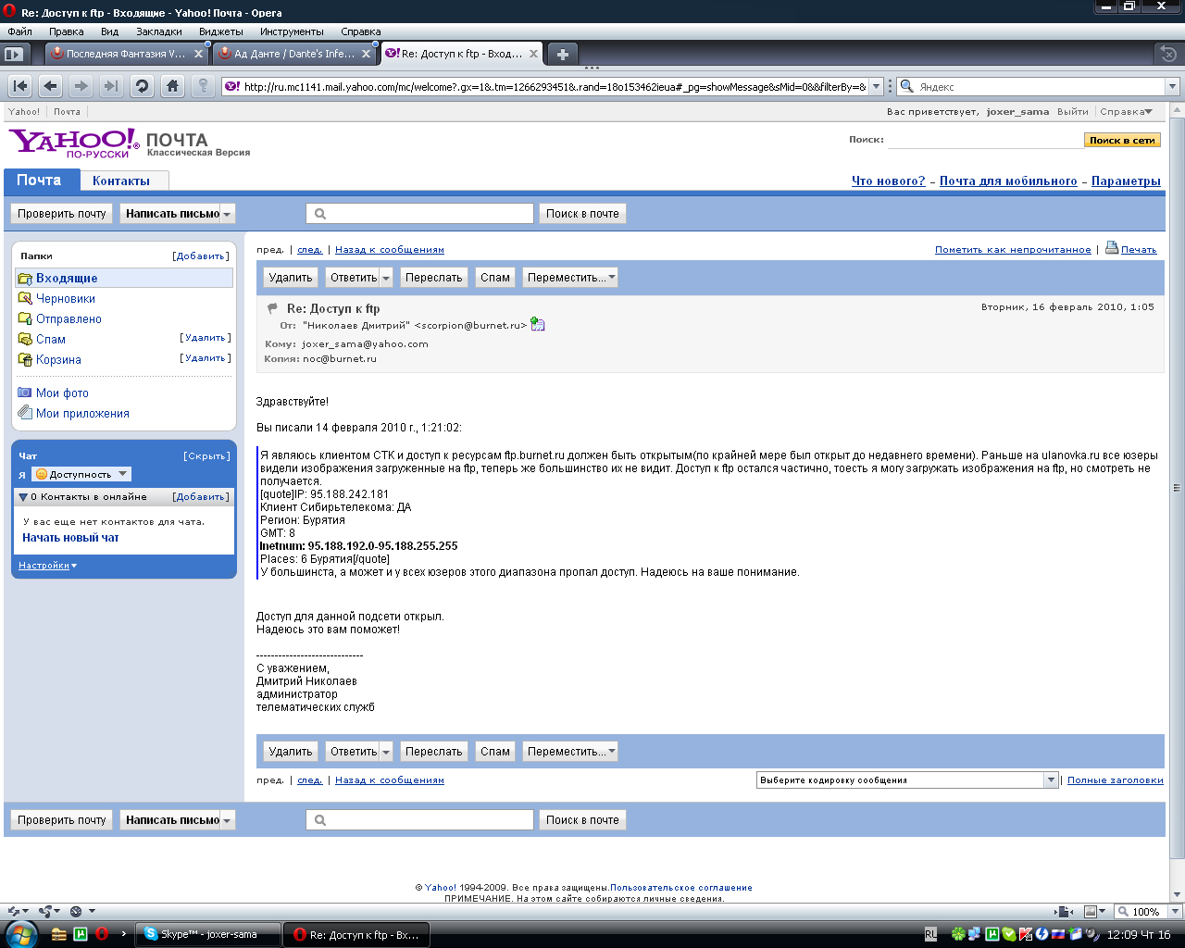Close the Последняя Фантазия browser tab

coord(198,54)
